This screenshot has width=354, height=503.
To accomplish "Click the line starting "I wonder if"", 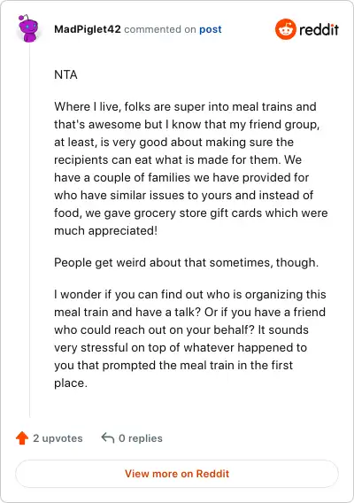I will click(190, 294).
